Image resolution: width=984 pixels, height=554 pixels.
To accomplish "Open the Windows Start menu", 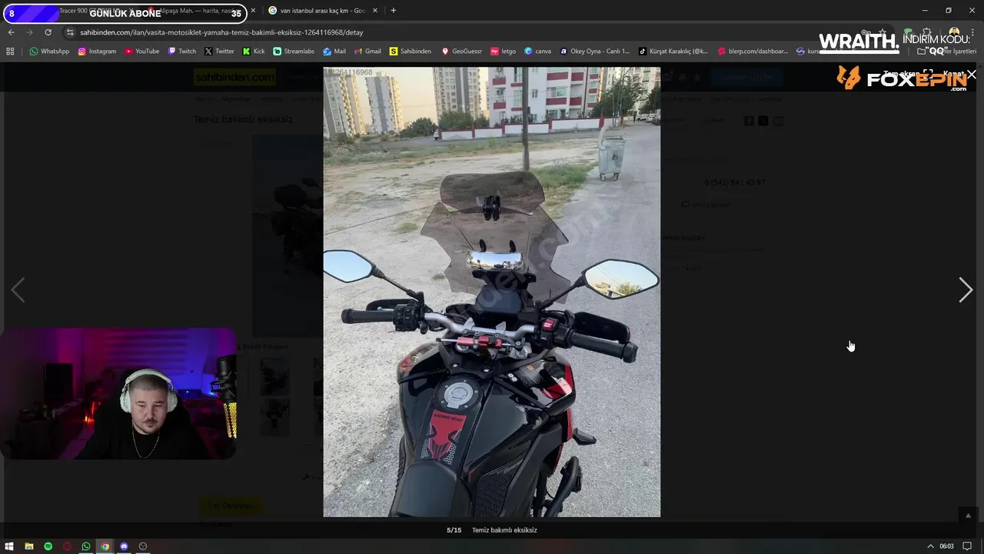I will pyautogui.click(x=9, y=546).
